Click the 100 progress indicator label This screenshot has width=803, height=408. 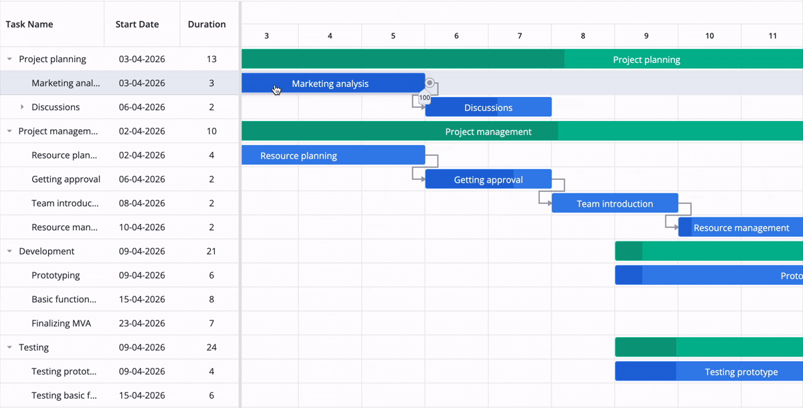point(424,98)
